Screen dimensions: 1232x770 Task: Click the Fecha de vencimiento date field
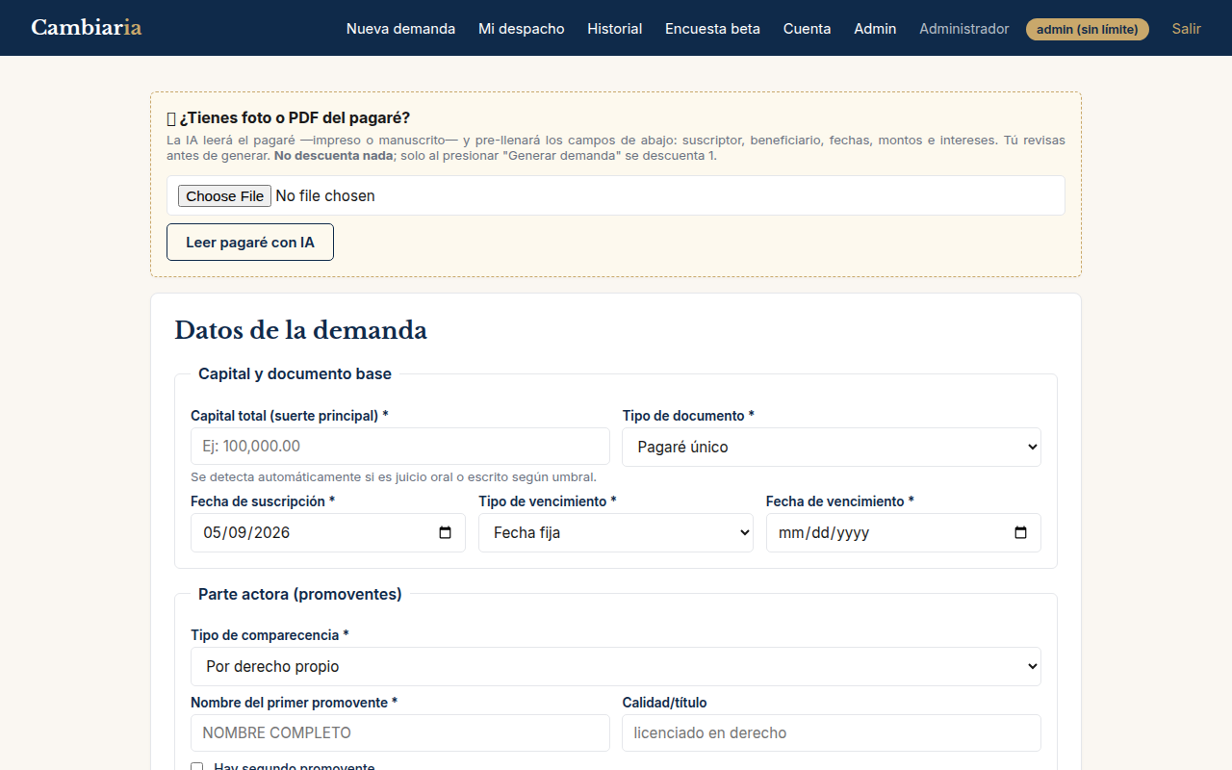pyautogui.click(x=904, y=532)
